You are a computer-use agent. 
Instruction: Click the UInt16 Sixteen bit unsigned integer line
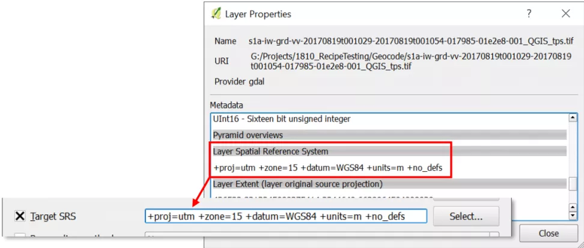pyautogui.click(x=282, y=119)
